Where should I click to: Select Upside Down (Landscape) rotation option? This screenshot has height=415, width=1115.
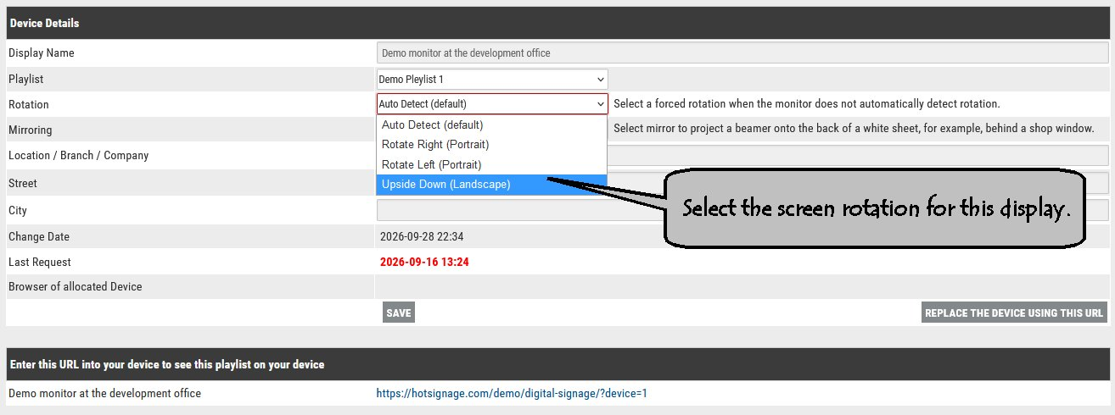(x=492, y=185)
